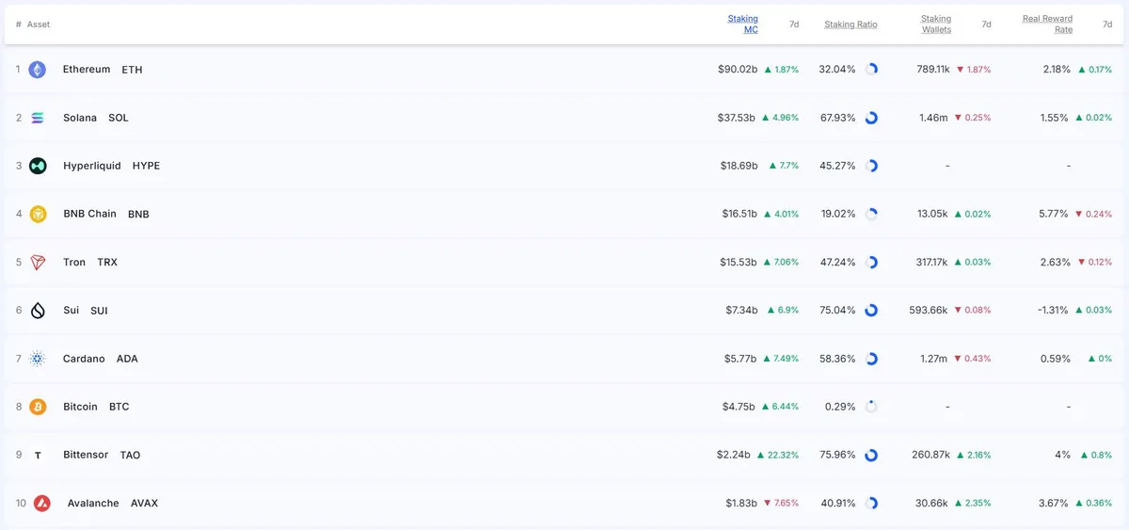Open the Bitcoin asset name link
The width and height of the screenshot is (1129, 530).
point(80,407)
